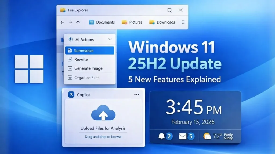This screenshot has width=275, height=154.
Task: Open the Documents folder
Action: pyautogui.click(x=102, y=22)
